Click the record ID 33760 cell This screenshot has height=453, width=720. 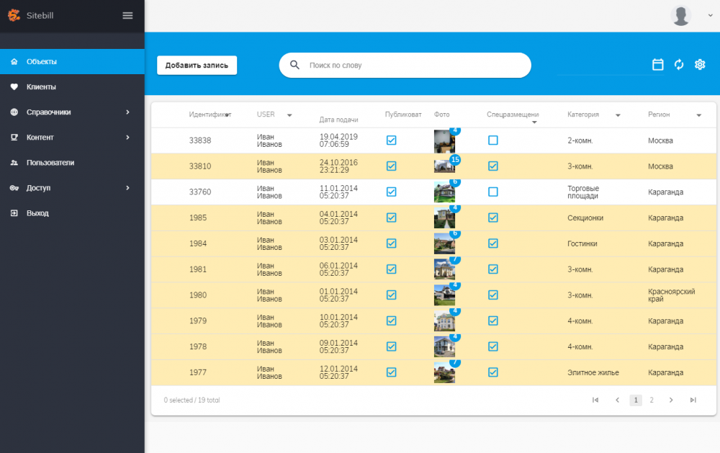[200, 192]
